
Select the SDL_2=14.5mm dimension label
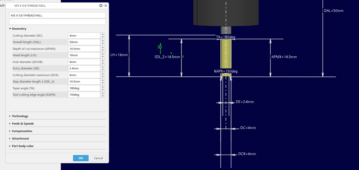167,57
